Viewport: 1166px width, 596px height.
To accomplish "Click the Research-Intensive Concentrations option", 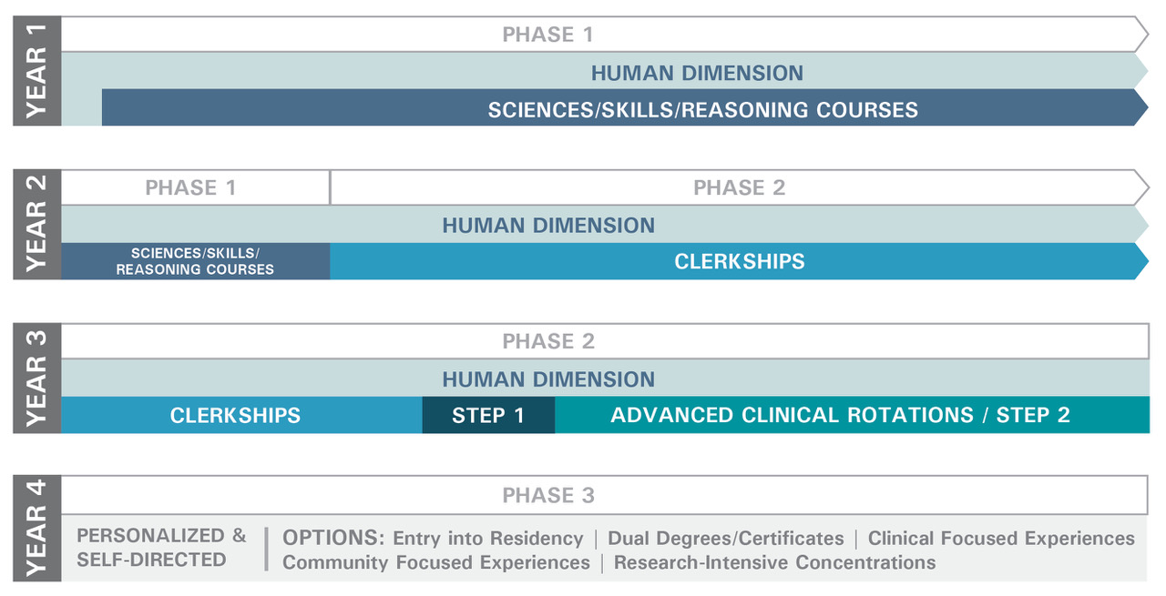I will point(774,562).
